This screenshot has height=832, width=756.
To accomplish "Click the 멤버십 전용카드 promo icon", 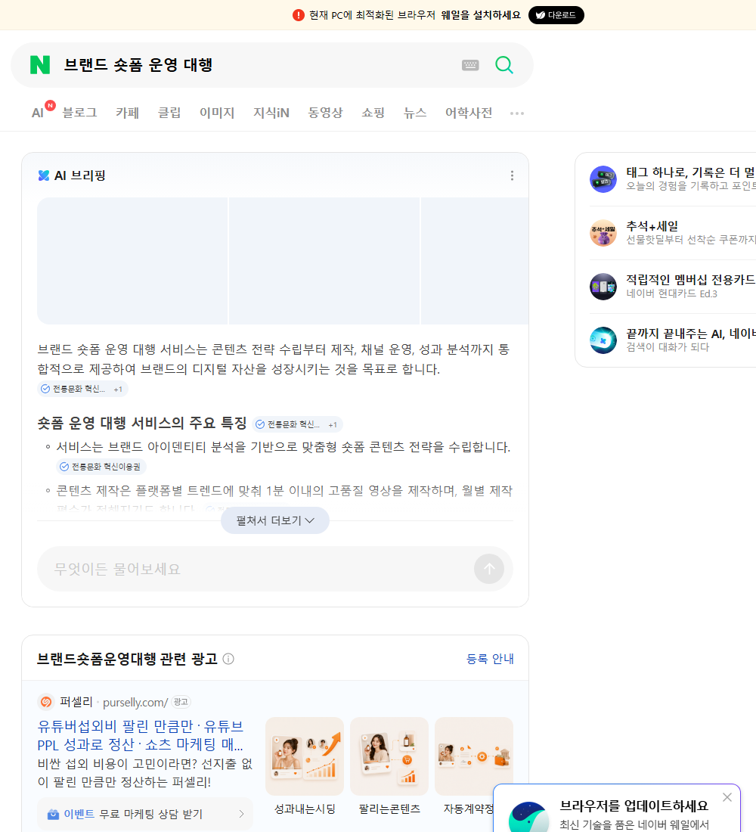I will click(603, 287).
